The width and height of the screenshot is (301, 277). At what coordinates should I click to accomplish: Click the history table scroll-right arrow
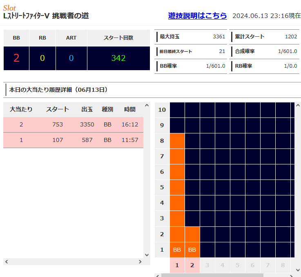pyautogui.click(x=140, y=261)
